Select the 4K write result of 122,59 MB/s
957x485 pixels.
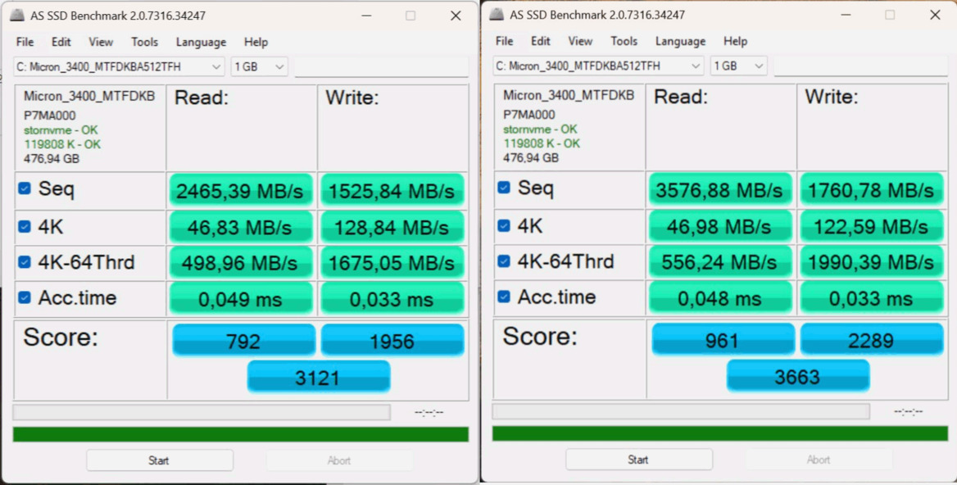(871, 226)
